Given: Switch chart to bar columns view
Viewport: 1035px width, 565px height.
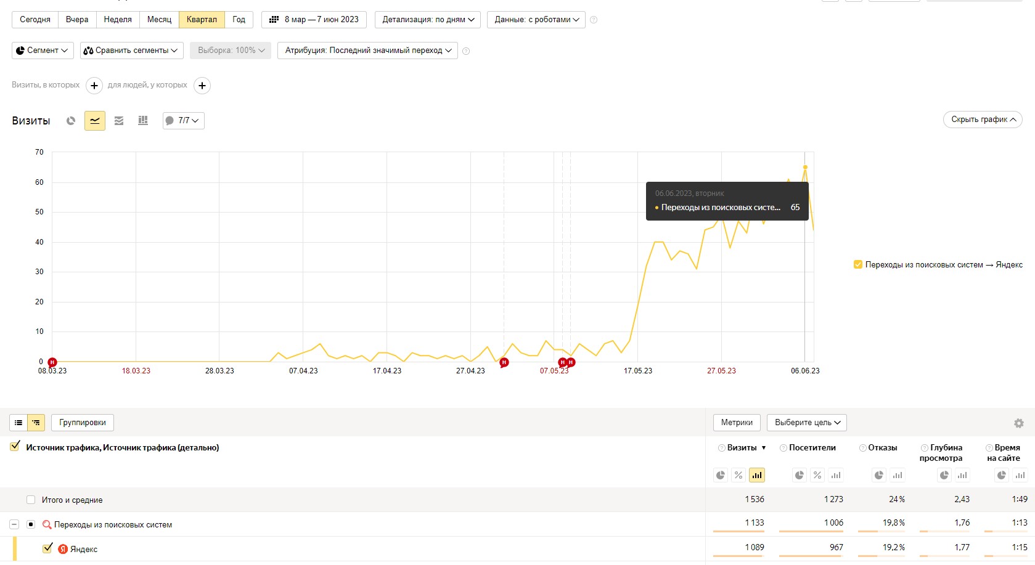Looking at the screenshot, I should point(143,121).
